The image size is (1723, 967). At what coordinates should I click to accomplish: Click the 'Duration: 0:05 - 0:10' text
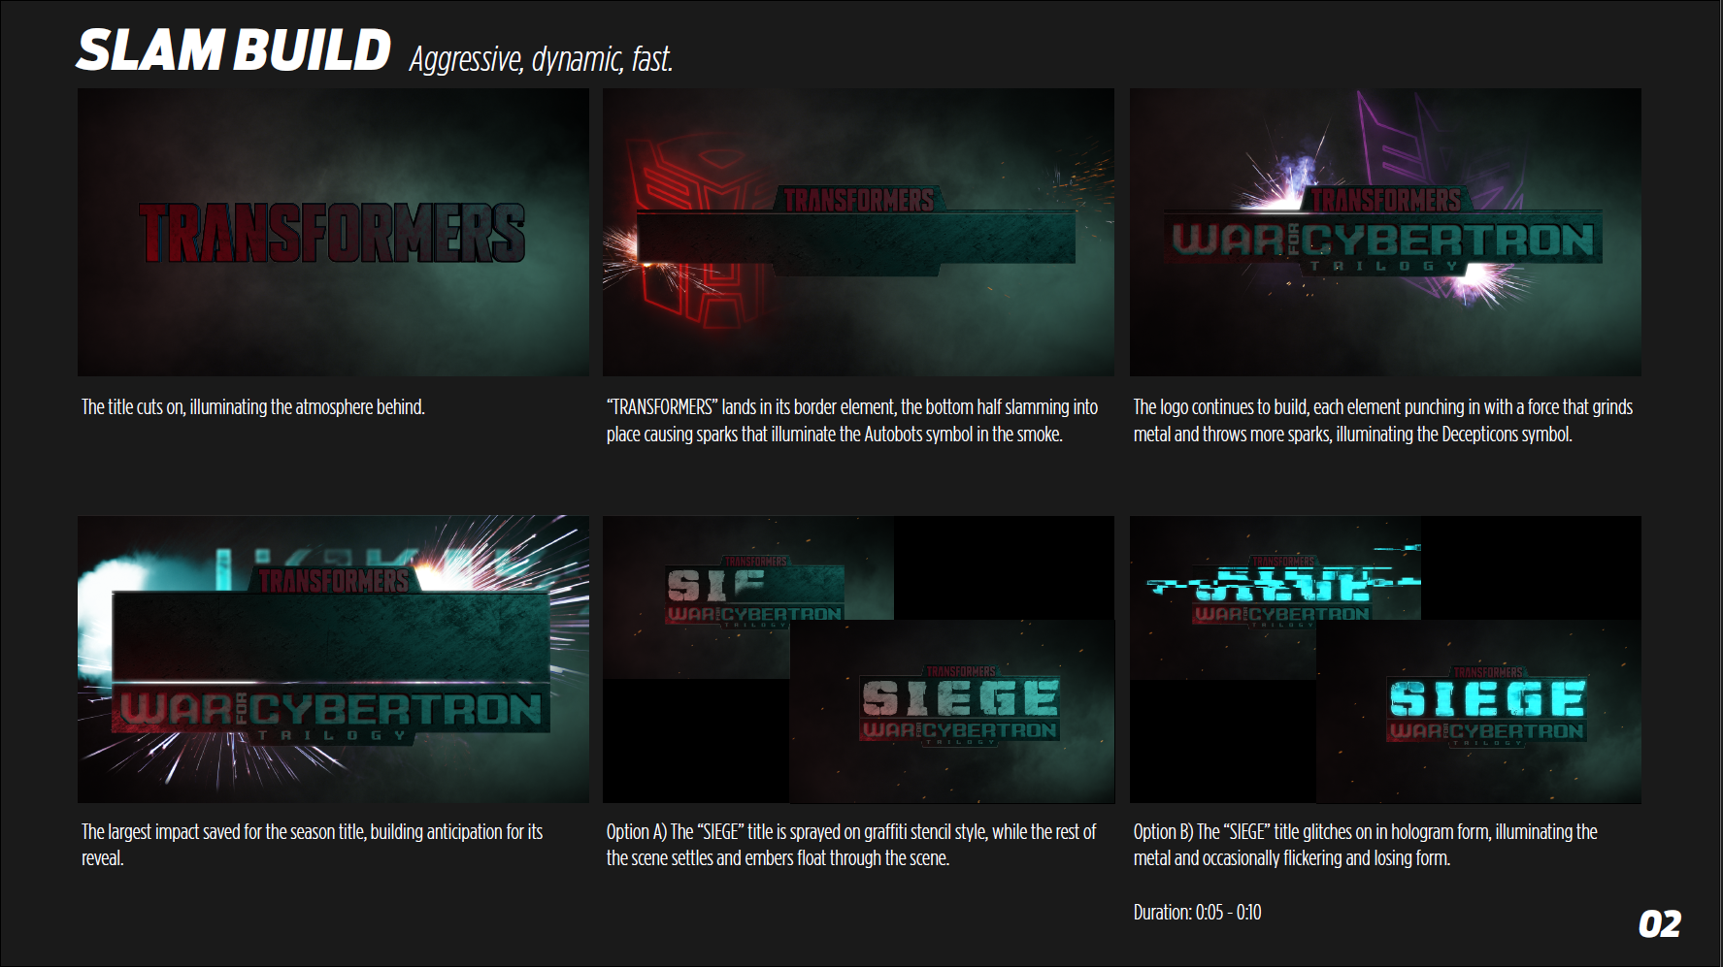point(1197,913)
